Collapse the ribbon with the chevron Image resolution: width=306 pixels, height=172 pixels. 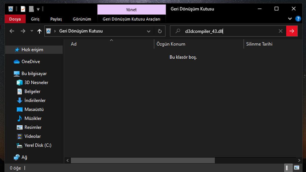290,19
